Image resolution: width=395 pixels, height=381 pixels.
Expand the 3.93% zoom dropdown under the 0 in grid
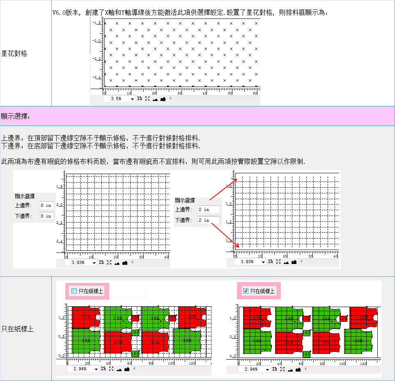(x=94, y=262)
